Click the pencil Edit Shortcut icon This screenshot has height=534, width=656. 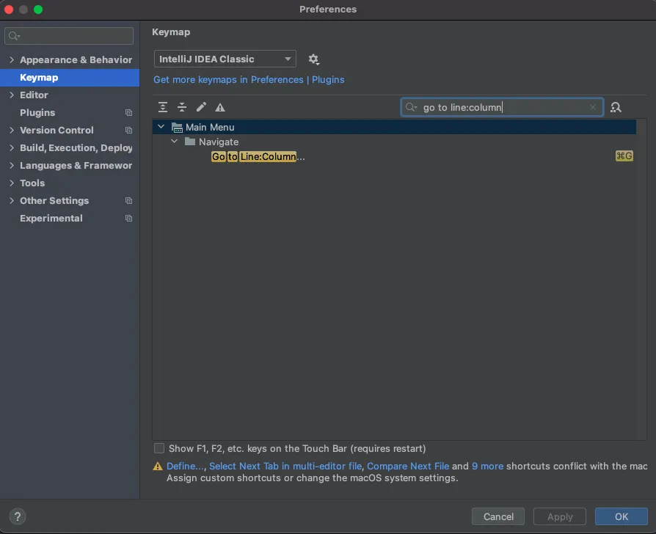pos(201,107)
